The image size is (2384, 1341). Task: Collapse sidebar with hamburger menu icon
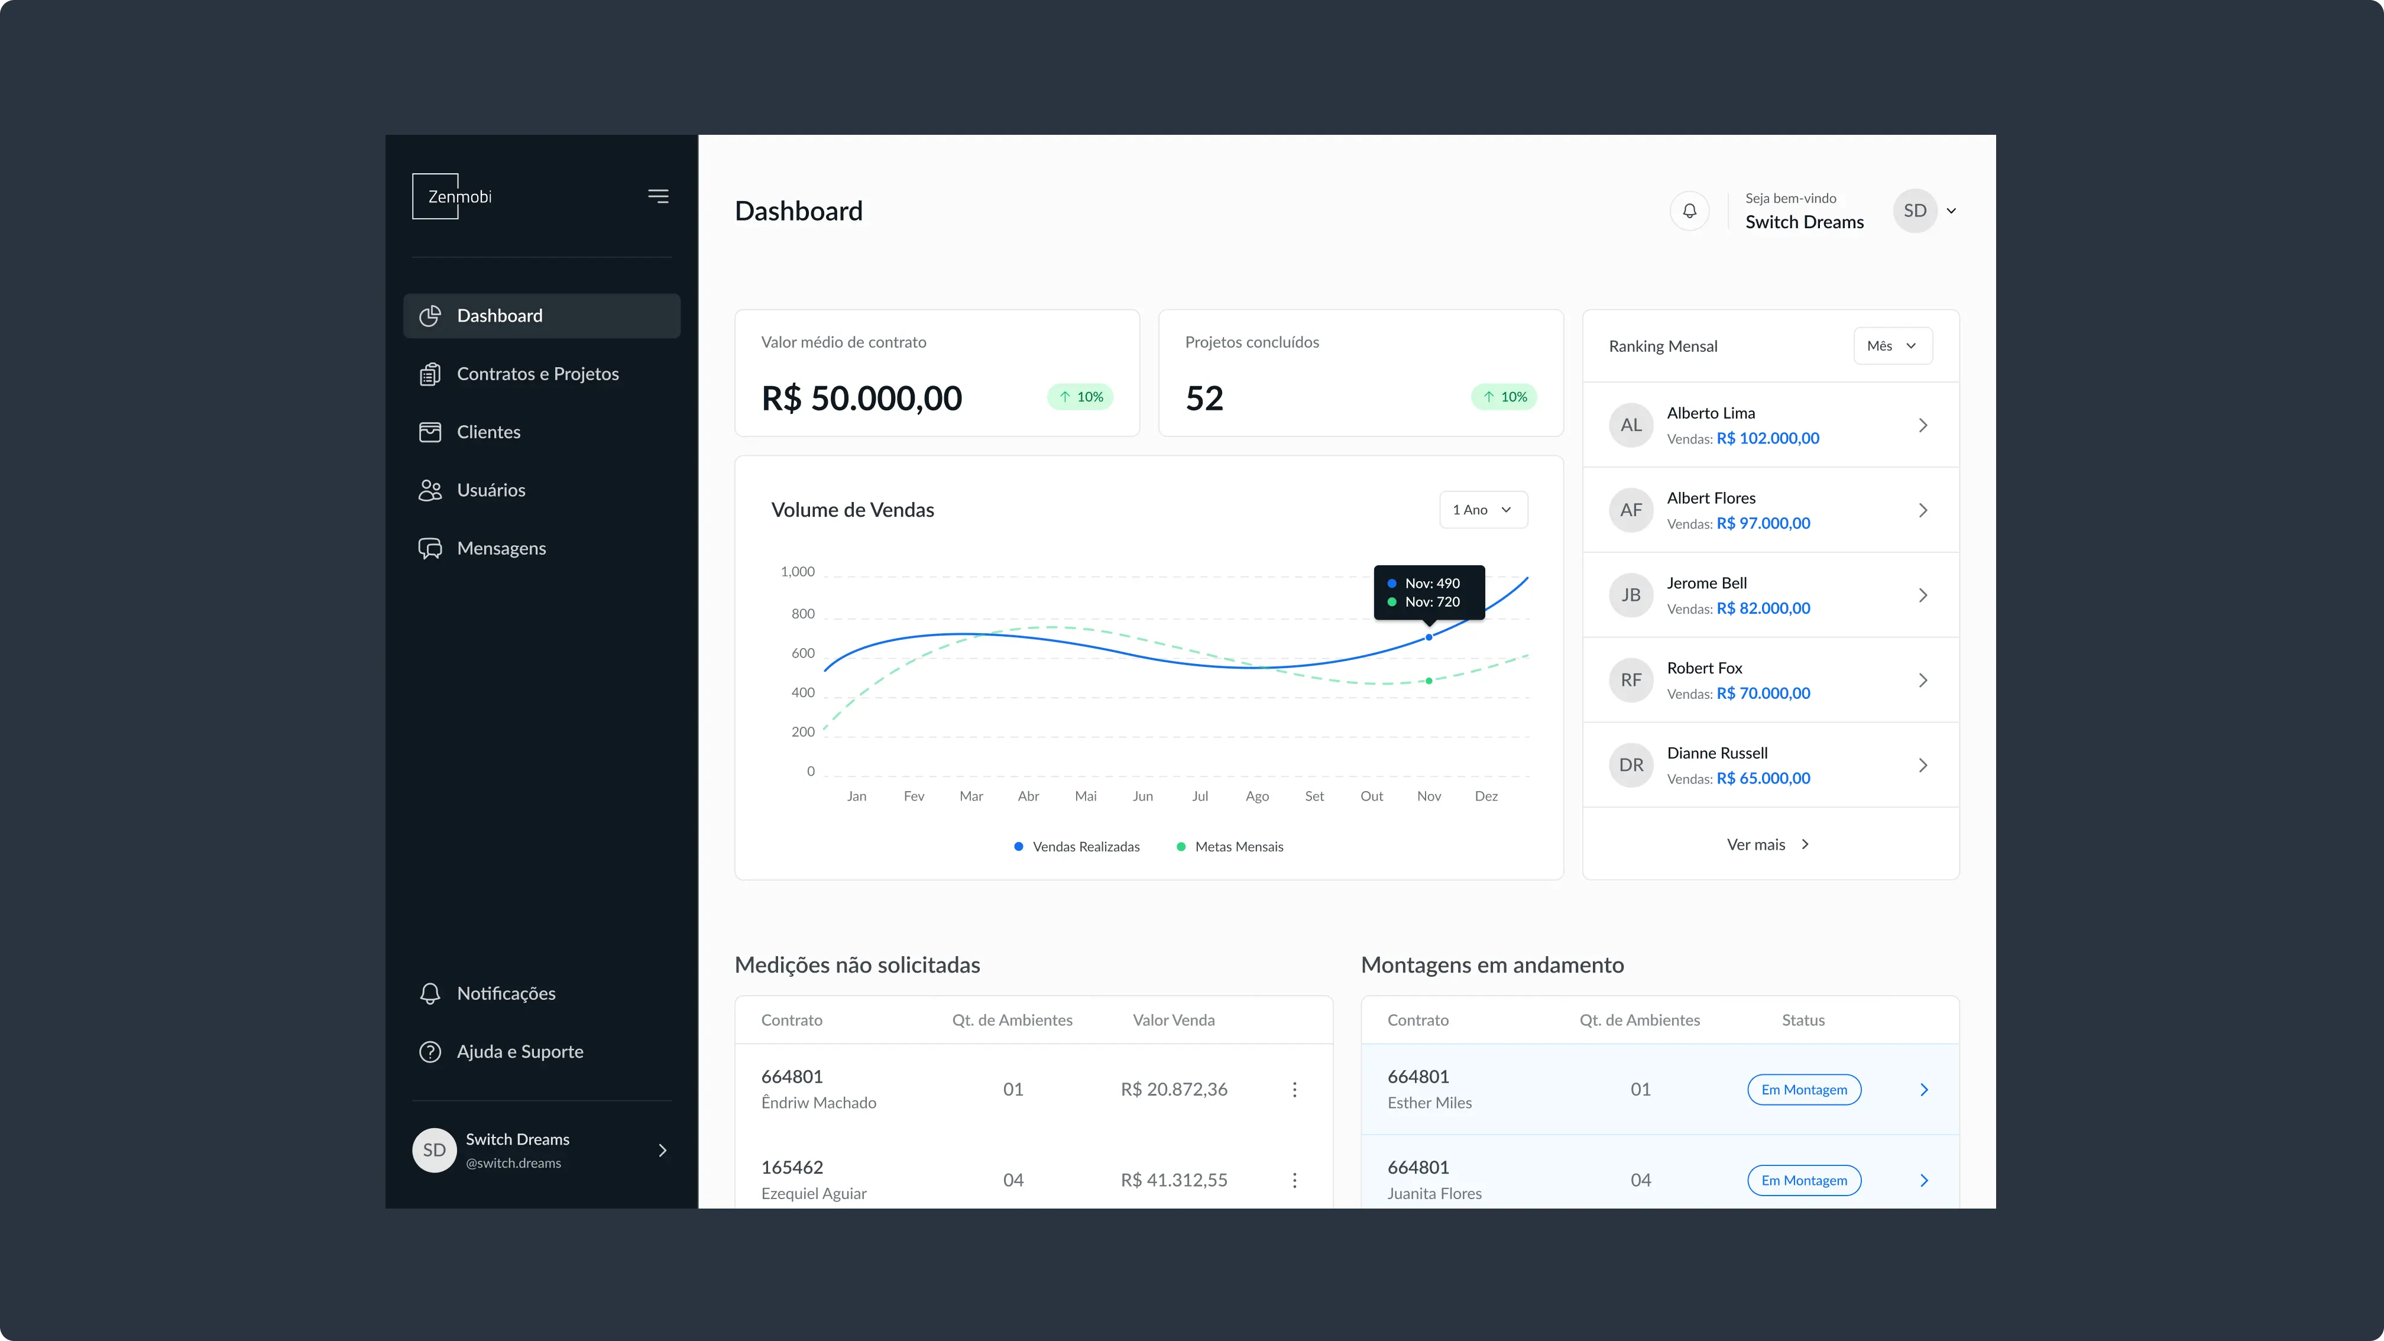pyautogui.click(x=658, y=196)
